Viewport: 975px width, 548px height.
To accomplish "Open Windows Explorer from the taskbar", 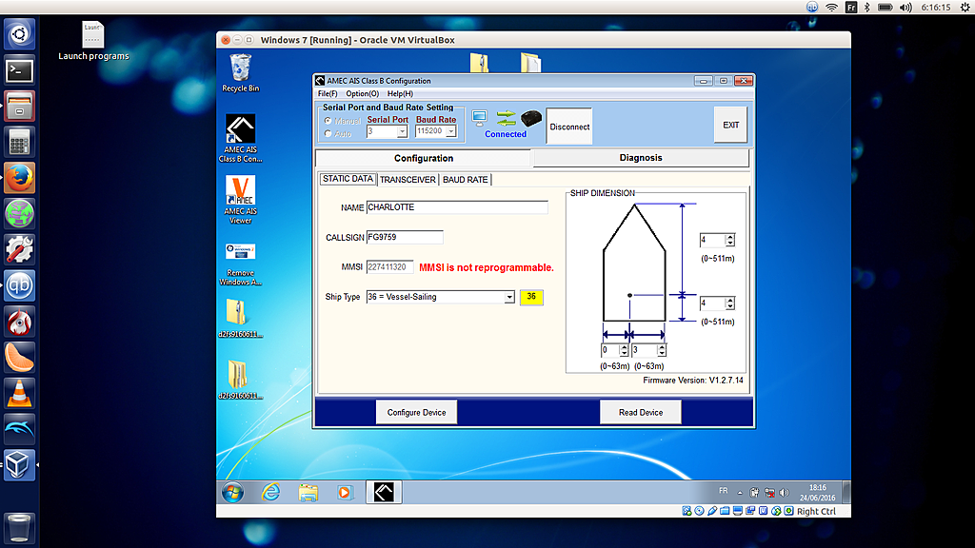I will (x=308, y=492).
